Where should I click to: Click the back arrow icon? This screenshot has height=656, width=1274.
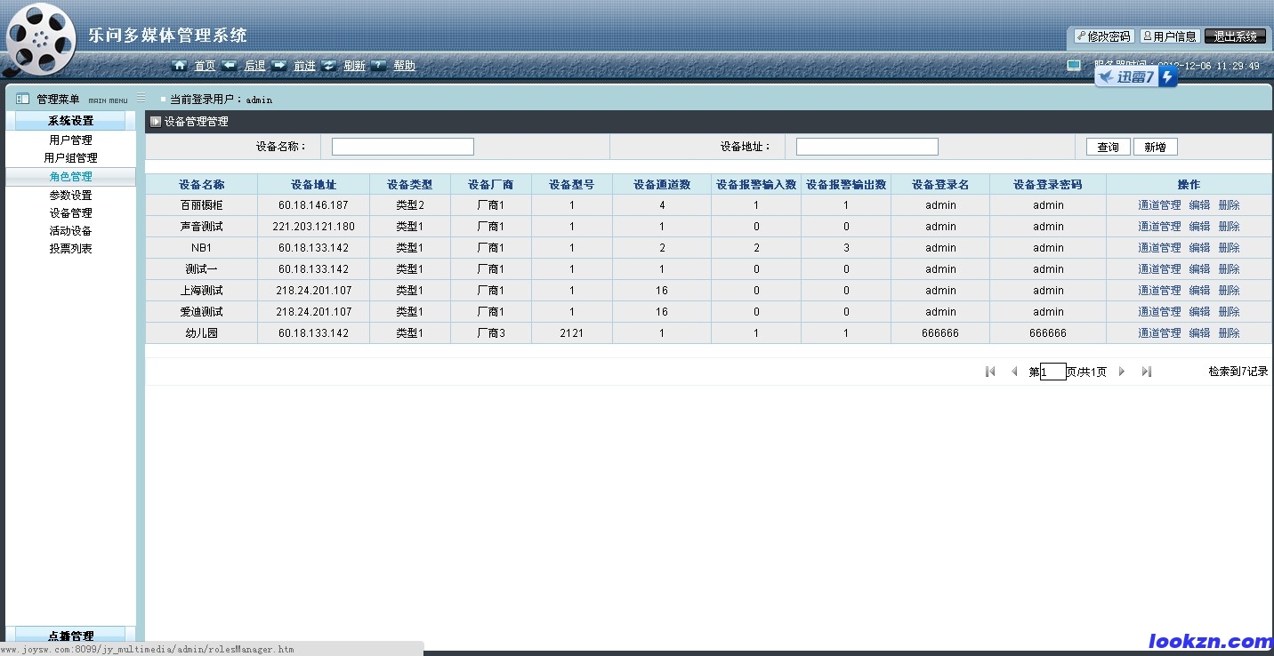click(x=230, y=65)
